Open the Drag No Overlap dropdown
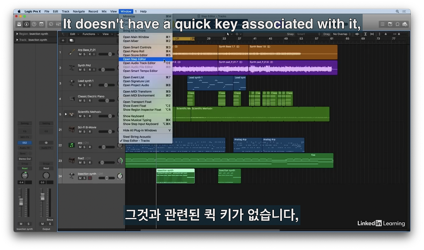 342,34
